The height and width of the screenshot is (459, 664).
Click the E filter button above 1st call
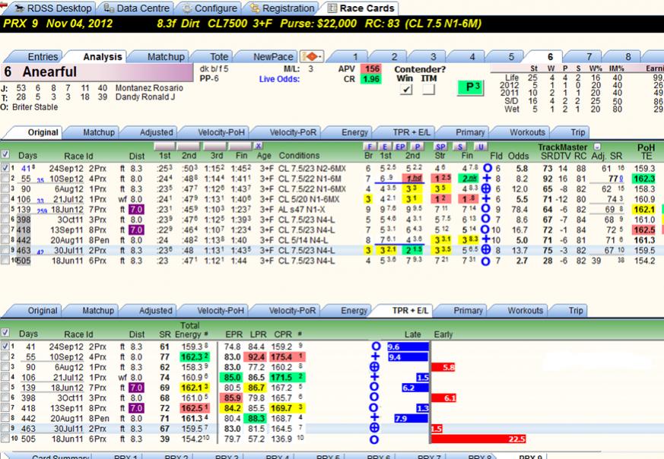point(385,147)
